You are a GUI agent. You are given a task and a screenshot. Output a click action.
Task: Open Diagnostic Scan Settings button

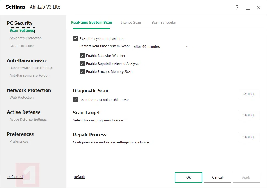(249, 94)
